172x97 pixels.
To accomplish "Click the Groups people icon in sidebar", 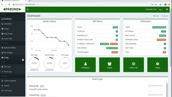I will 2,29.
